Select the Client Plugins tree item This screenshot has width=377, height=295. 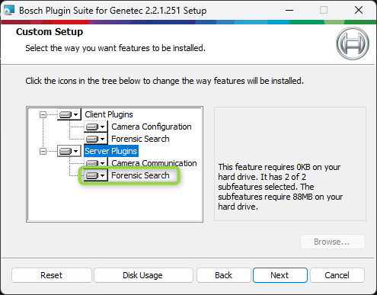point(109,114)
